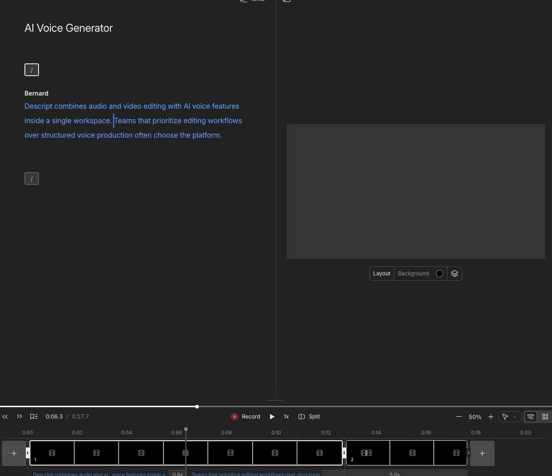552x476 pixels.
Task: Add a scene before clip 1 with plus button
Action: [x=14, y=453]
